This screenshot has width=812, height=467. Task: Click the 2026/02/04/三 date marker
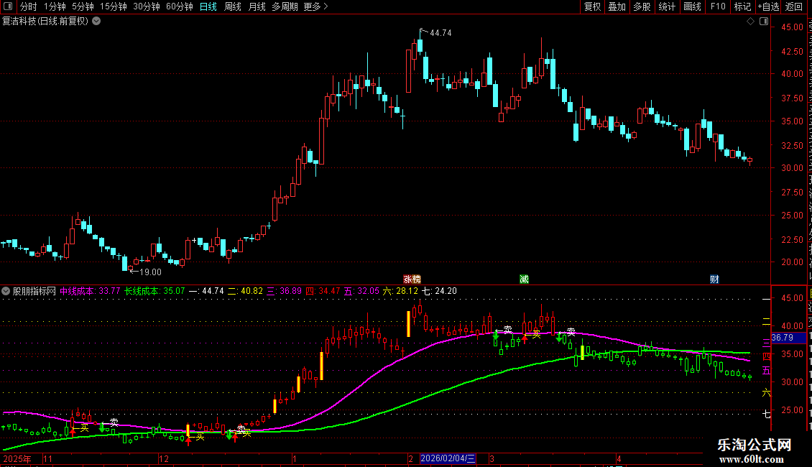point(448,458)
